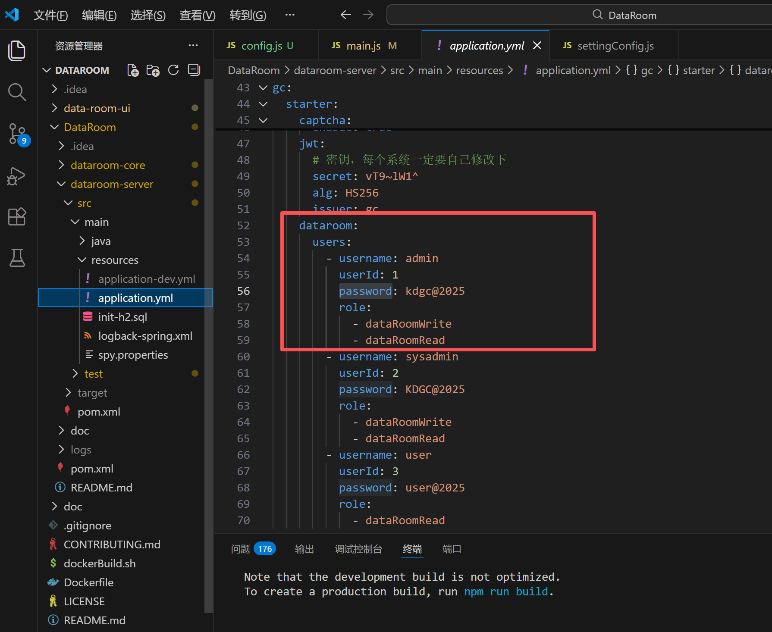Refresh the explorer file tree
The width and height of the screenshot is (772, 632).
pos(173,70)
